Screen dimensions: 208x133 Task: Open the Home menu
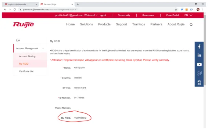pos(70,24)
